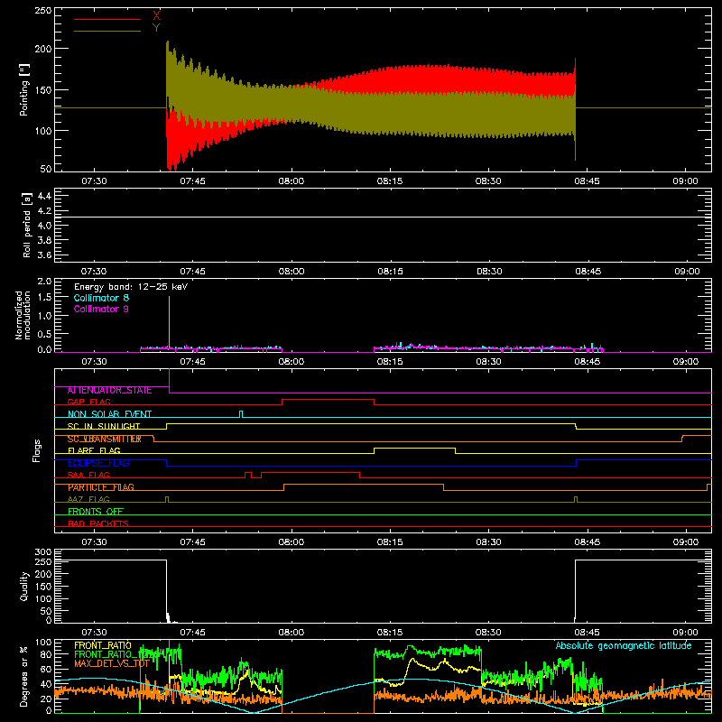Click the red X legend line

tap(107, 19)
